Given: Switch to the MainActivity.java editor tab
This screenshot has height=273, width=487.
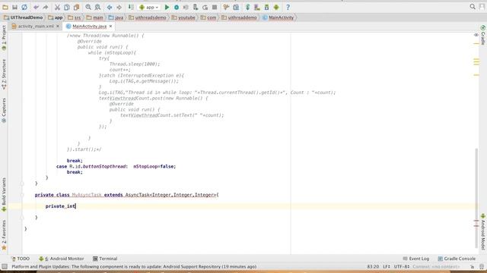Looking at the screenshot, I should (x=87, y=27).
